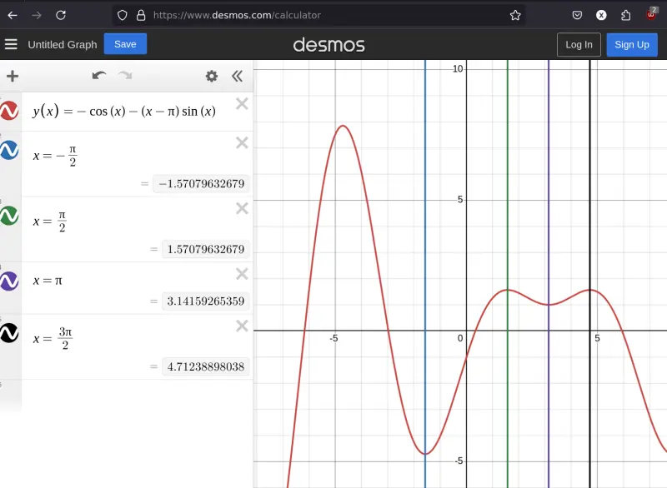Click the desmos logo
The height and width of the screenshot is (488, 667).
click(328, 45)
